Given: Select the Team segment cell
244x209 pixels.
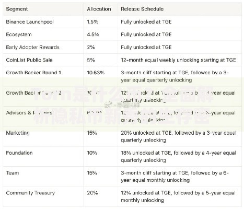Looking at the screenshot, I should click(13, 173).
